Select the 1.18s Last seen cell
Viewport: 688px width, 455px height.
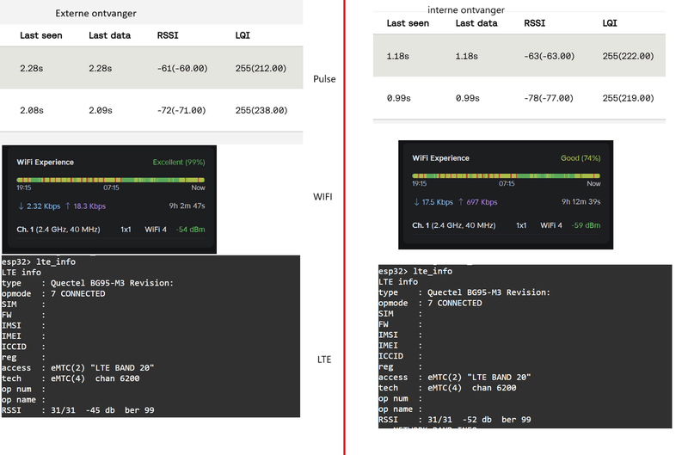click(x=397, y=56)
